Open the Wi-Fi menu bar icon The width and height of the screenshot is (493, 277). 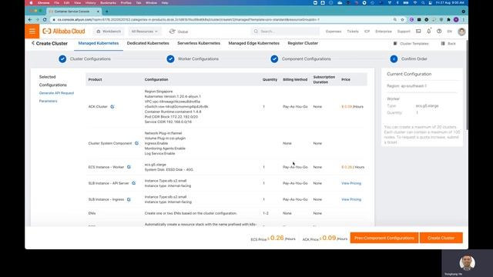pyautogui.click(x=415, y=3)
